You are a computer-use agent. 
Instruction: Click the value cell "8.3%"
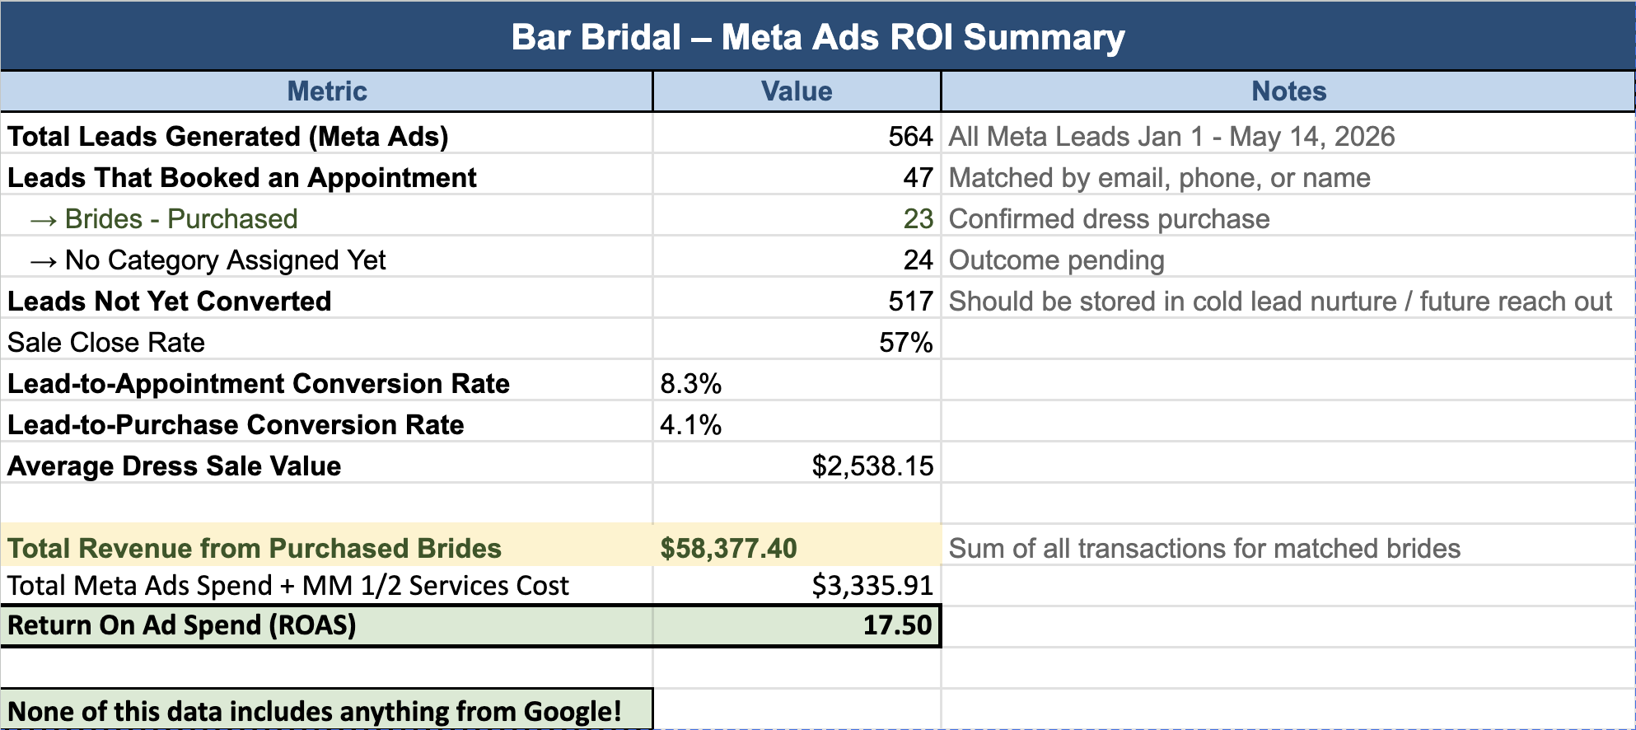point(797,380)
